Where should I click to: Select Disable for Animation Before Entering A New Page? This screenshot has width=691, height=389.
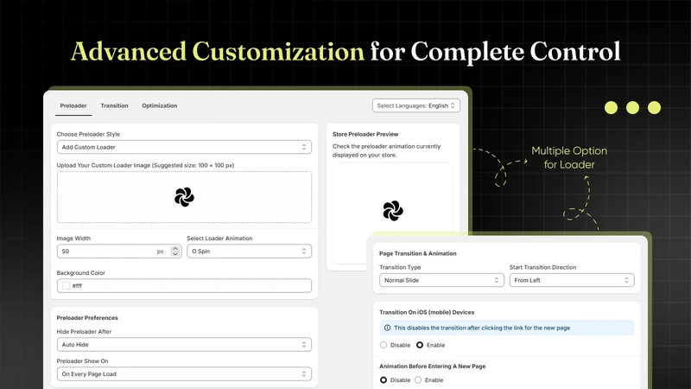pos(384,379)
